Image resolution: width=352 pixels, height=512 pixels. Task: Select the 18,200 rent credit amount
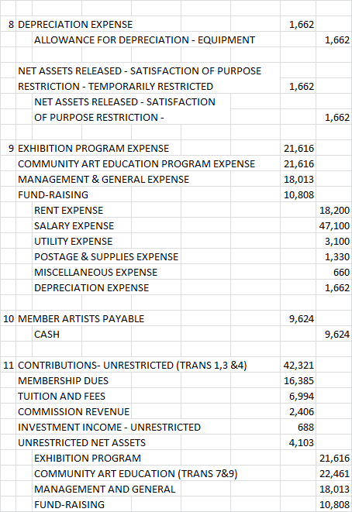coord(334,210)
